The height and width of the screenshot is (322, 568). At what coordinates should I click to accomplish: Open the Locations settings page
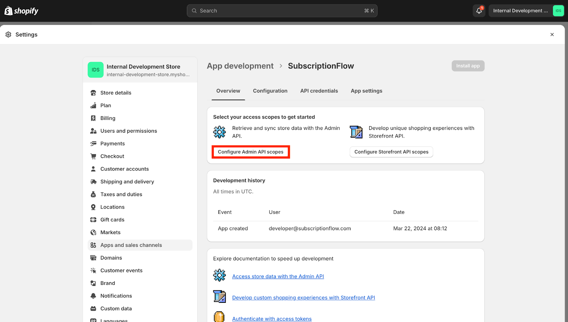140,207
